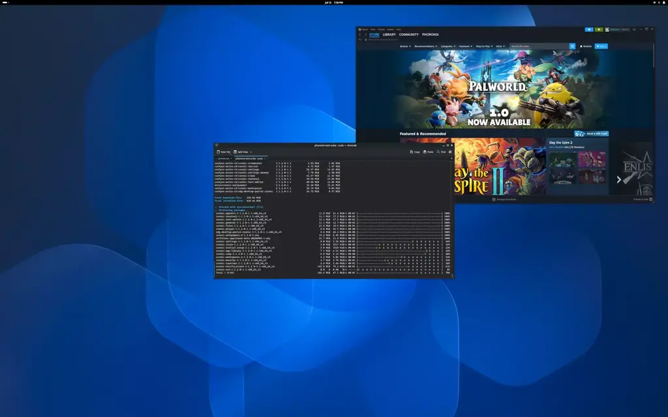Open the Wishlist link in Steam store
The image size is (668, 417).
click(586, 46)
